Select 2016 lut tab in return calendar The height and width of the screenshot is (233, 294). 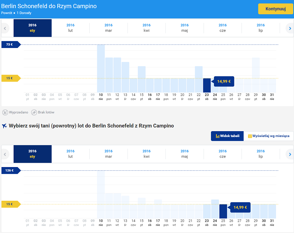point(71,154)
